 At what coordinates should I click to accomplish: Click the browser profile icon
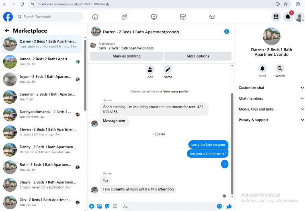point(298,4)
